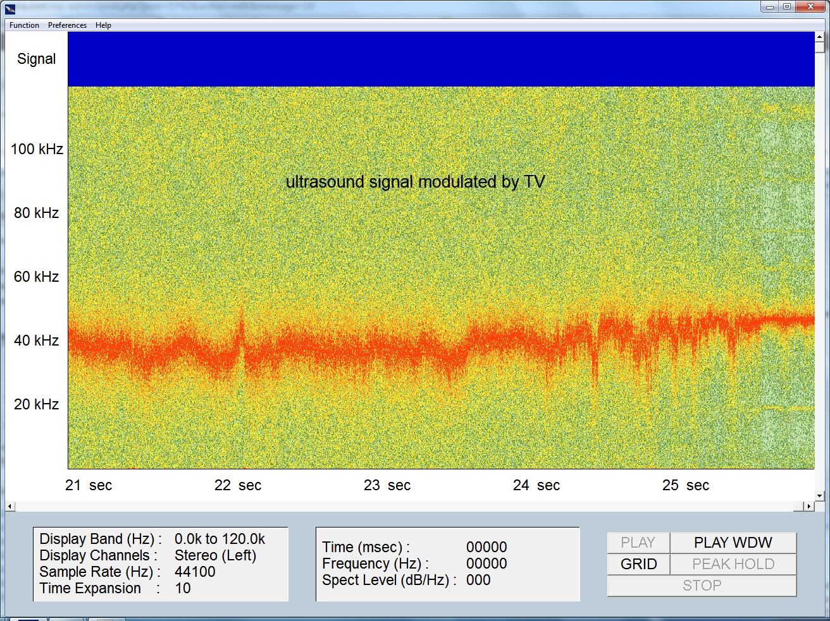
Task: Click the 24 sec time marker
Action: tap(536, 485)
